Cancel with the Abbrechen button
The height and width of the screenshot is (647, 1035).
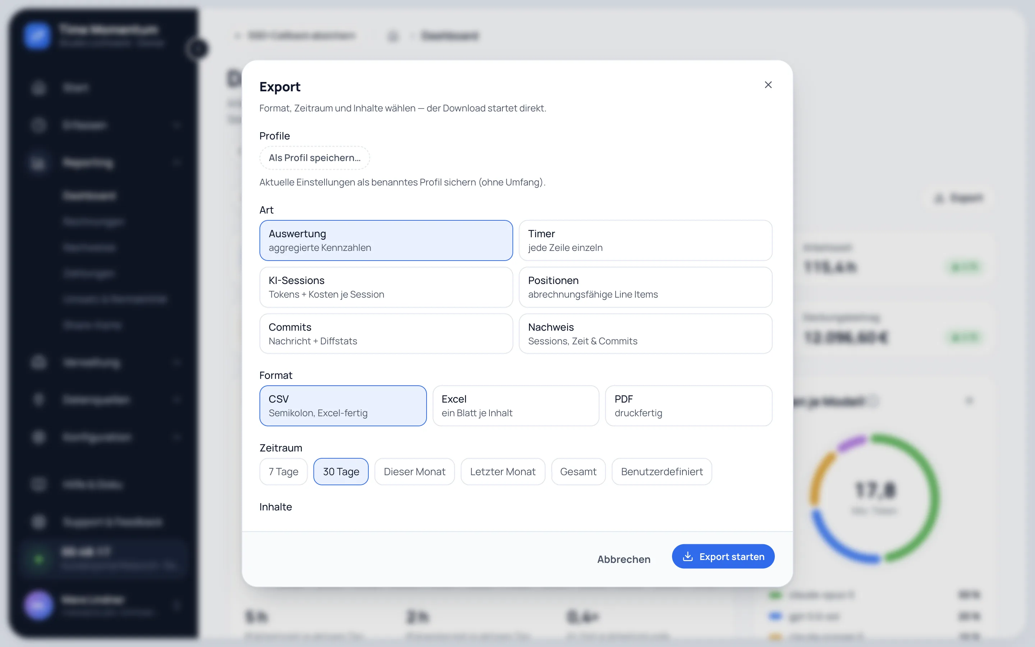(624, 559)
